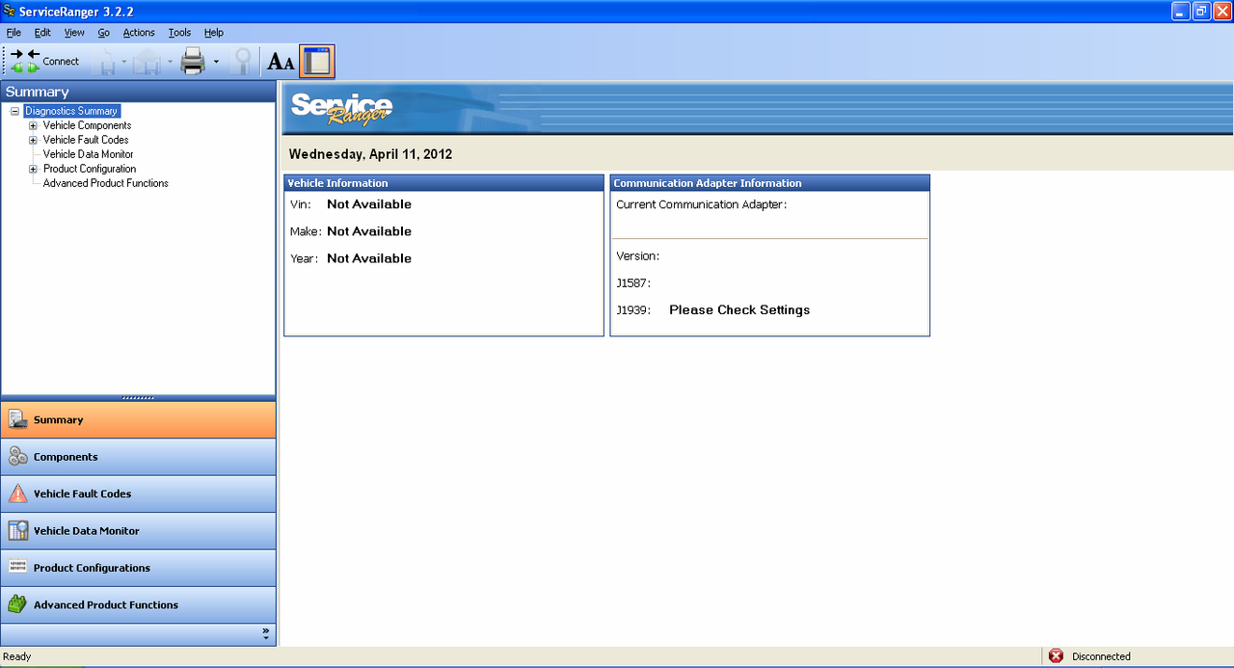Click the green icon for Advanced Product Functions
The width and height of the screenshot is (1234, 668).
coord(17,604)
